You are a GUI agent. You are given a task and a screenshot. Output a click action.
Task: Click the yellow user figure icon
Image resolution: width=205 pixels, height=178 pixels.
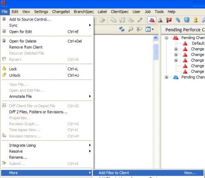pos(196,20)
